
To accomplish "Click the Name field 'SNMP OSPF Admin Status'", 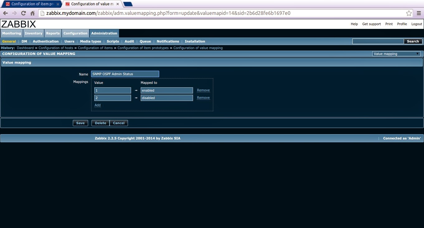I will coord(125,74).
